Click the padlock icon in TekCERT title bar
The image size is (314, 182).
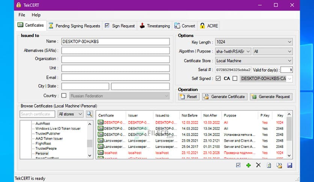pyautogui.click(x=19, y=5)
